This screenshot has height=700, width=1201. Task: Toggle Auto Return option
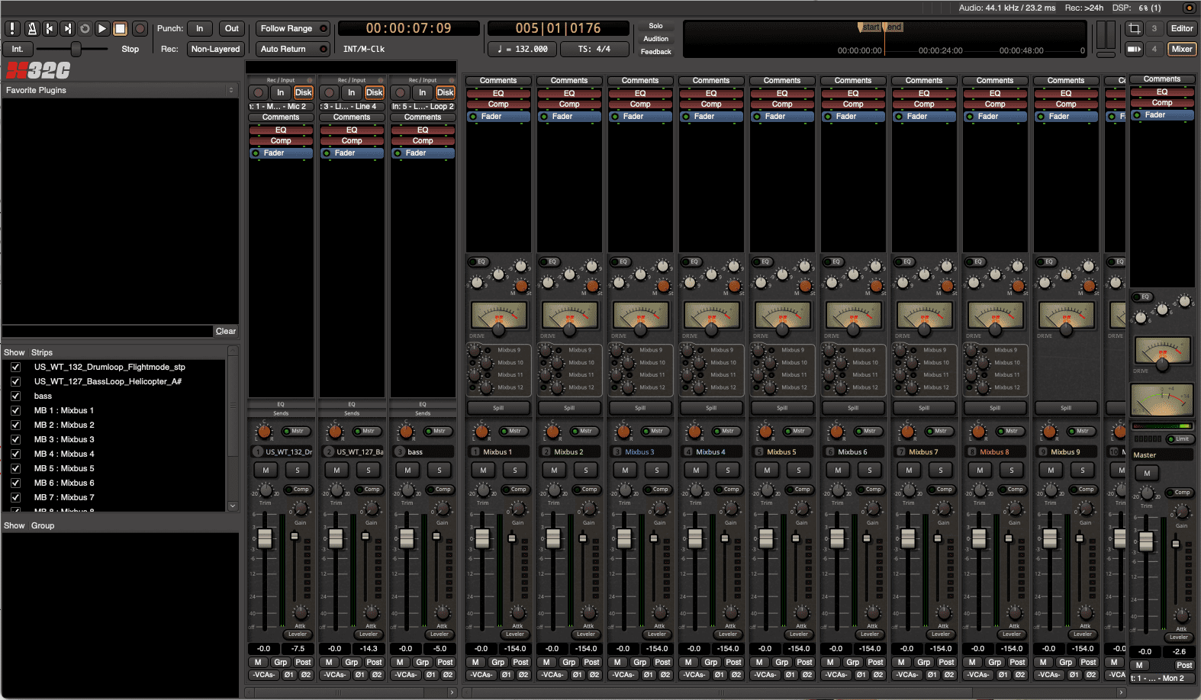coord(293,49)
